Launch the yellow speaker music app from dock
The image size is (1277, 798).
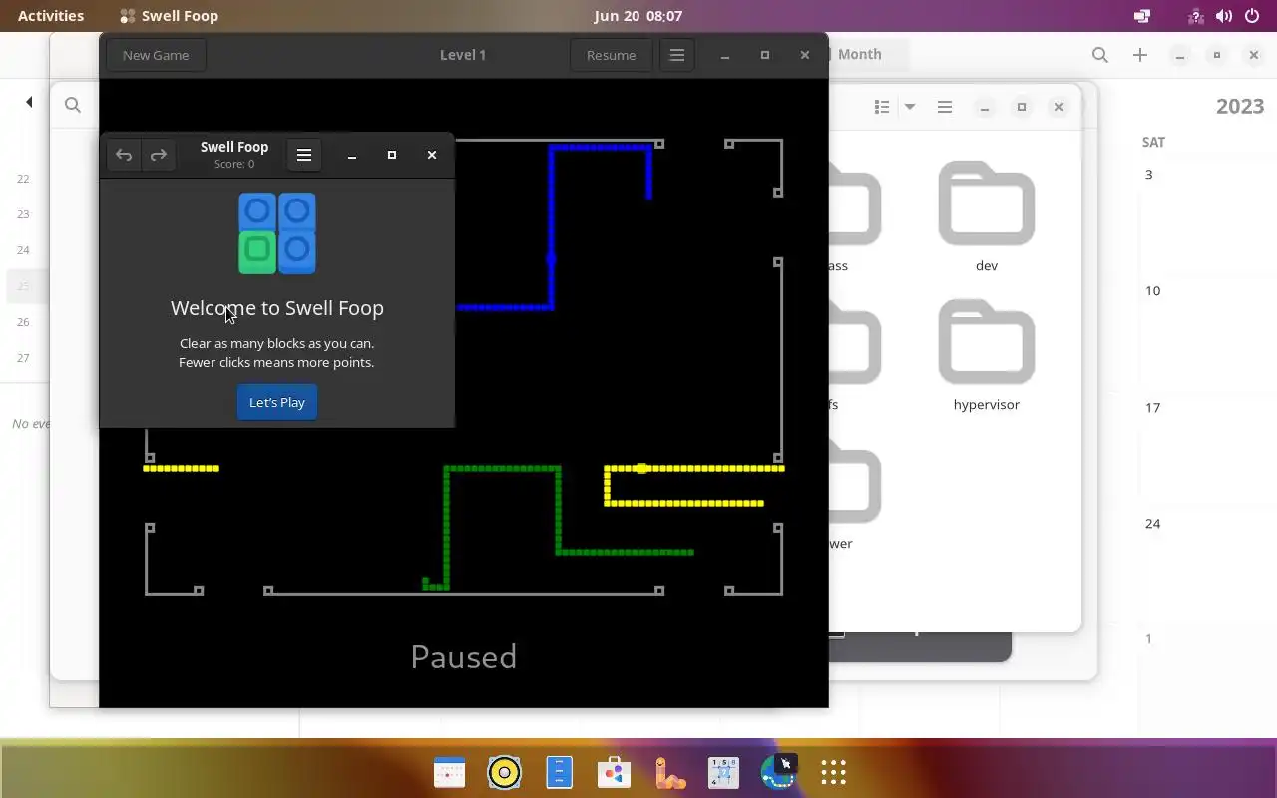505,773
